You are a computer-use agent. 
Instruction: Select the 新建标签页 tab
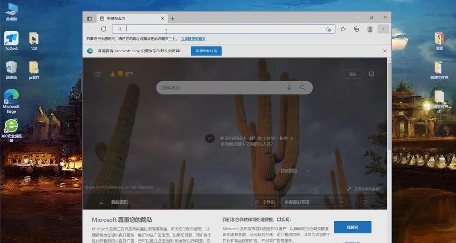132,18
